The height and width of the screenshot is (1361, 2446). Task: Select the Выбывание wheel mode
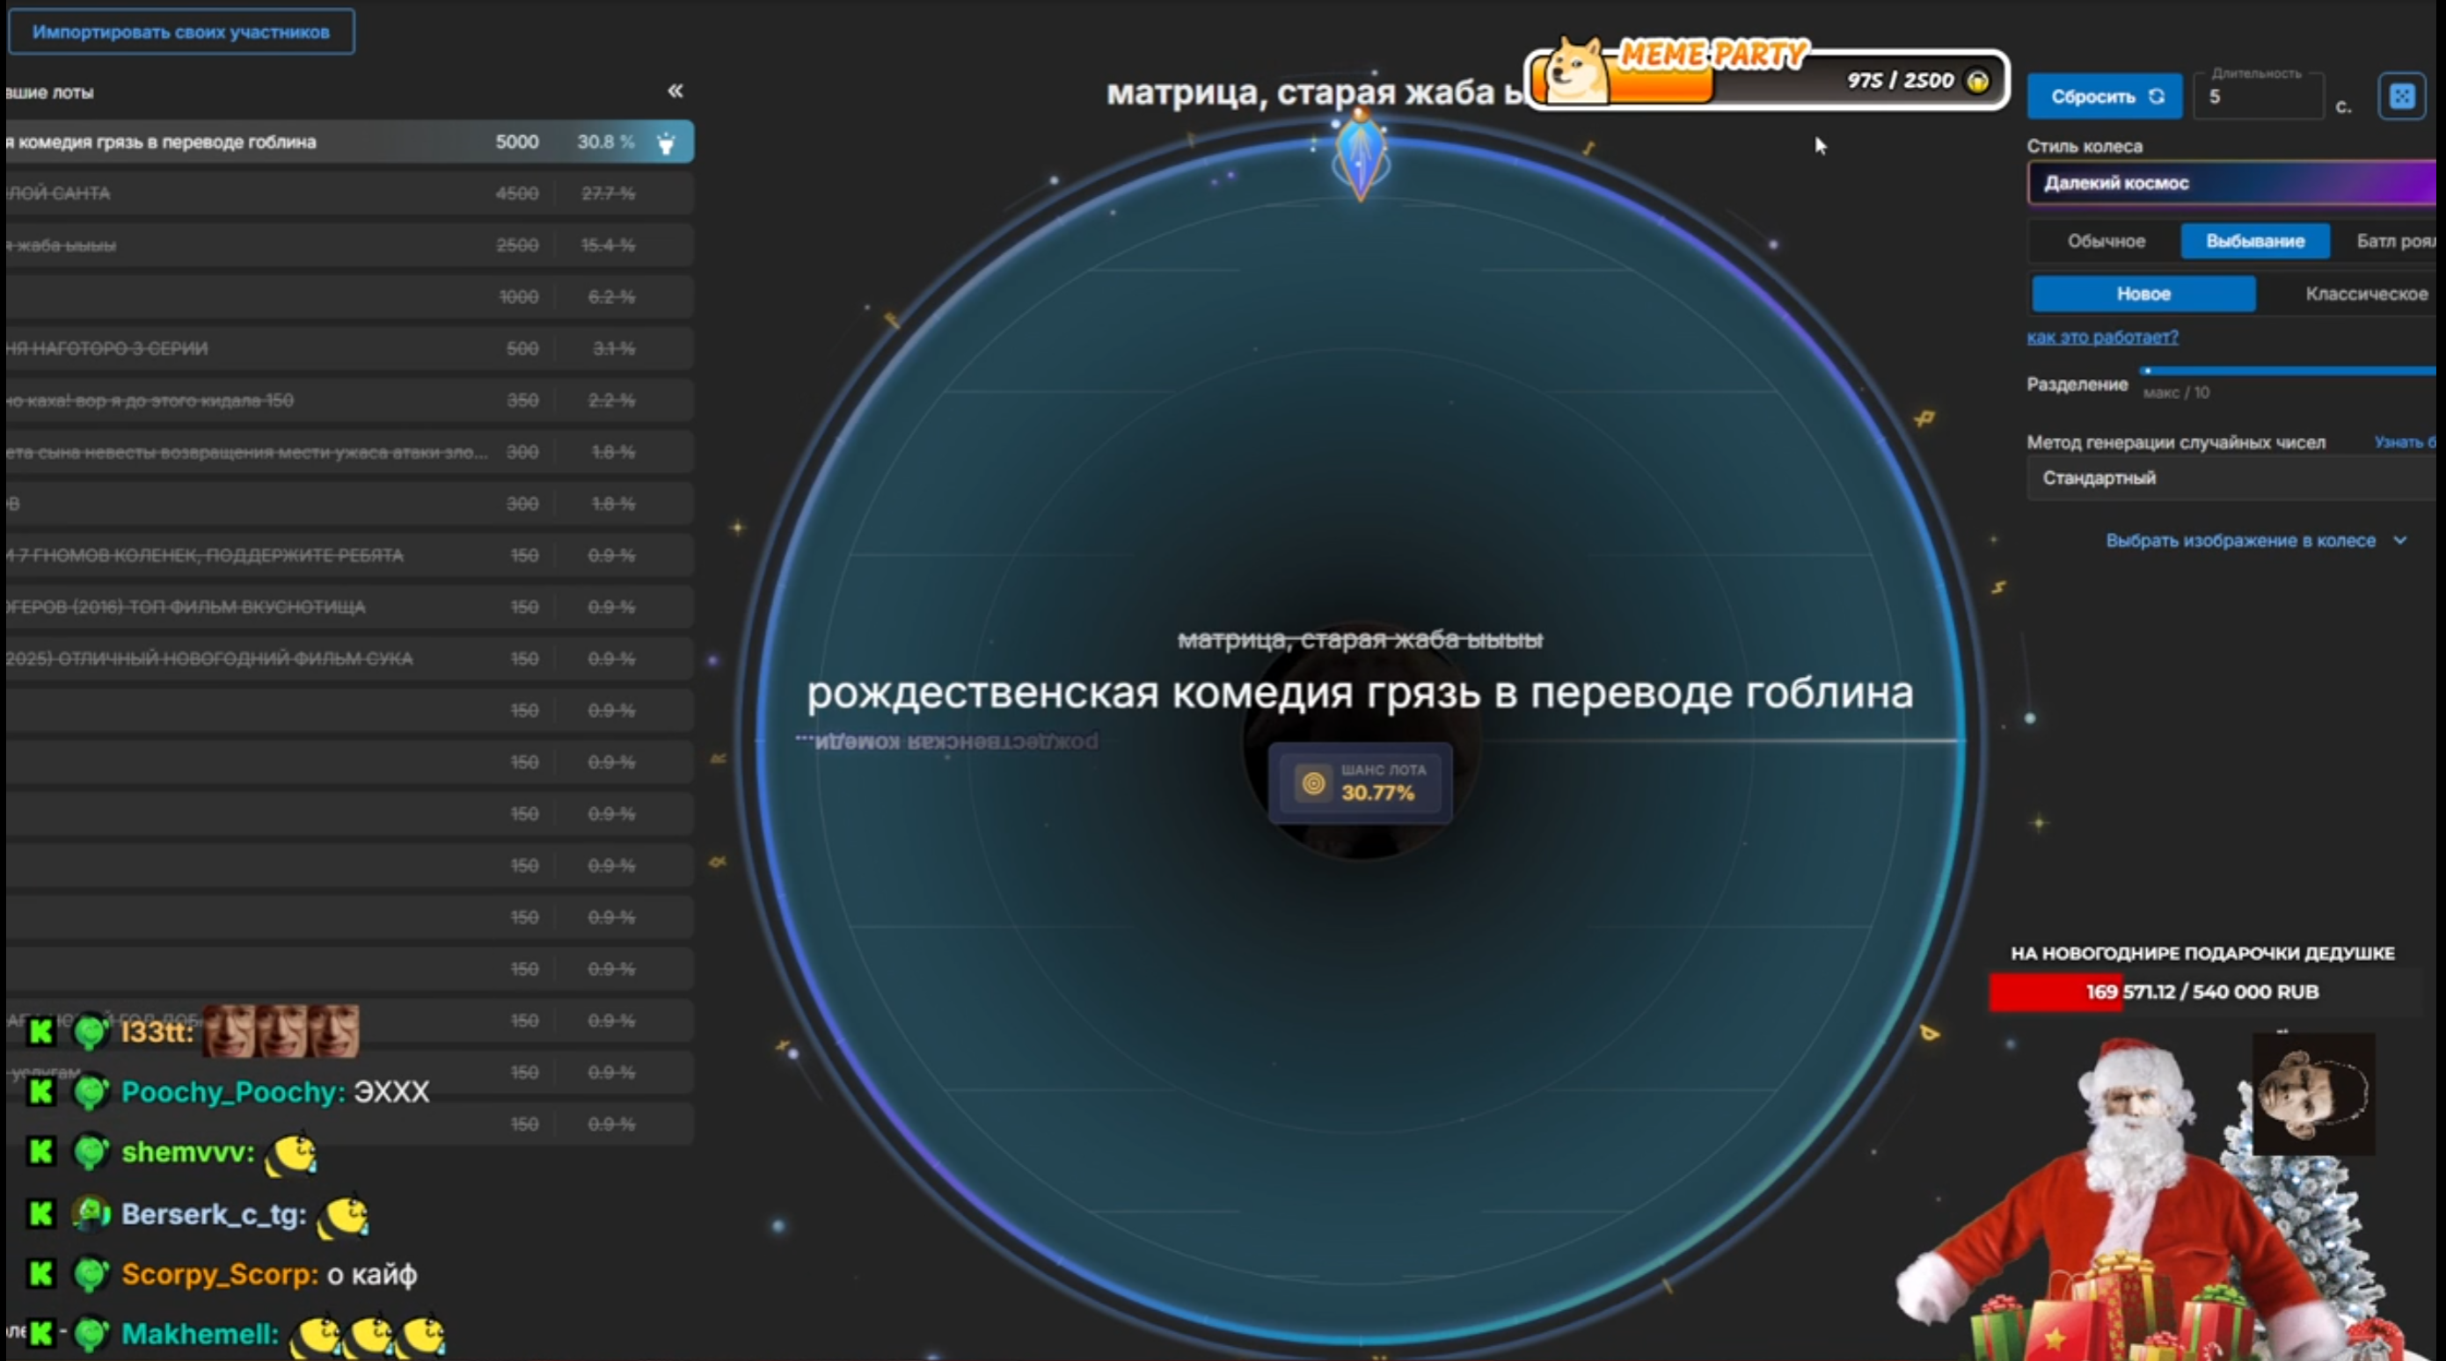[x=2254, y=241]
